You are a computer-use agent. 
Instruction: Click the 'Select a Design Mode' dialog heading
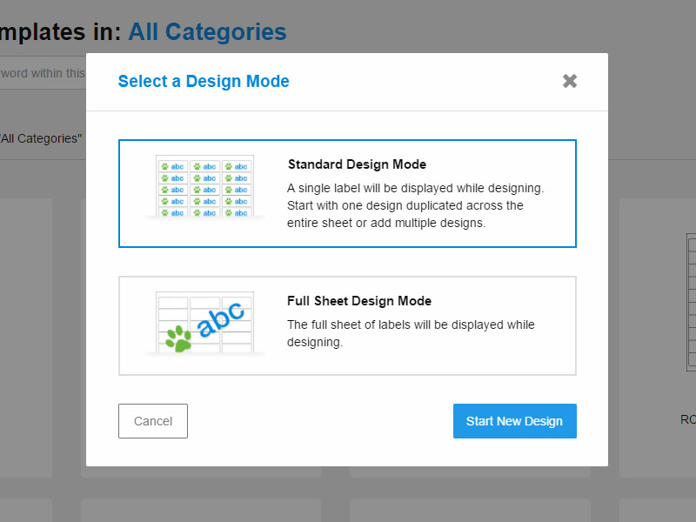tap(204, 81)
